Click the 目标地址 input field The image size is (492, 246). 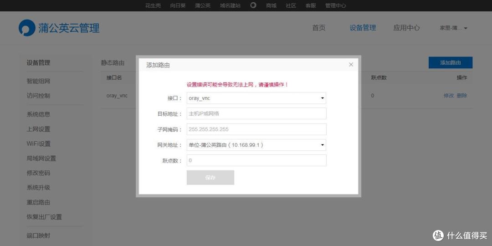pyautogui.click(x=256, y=113)
